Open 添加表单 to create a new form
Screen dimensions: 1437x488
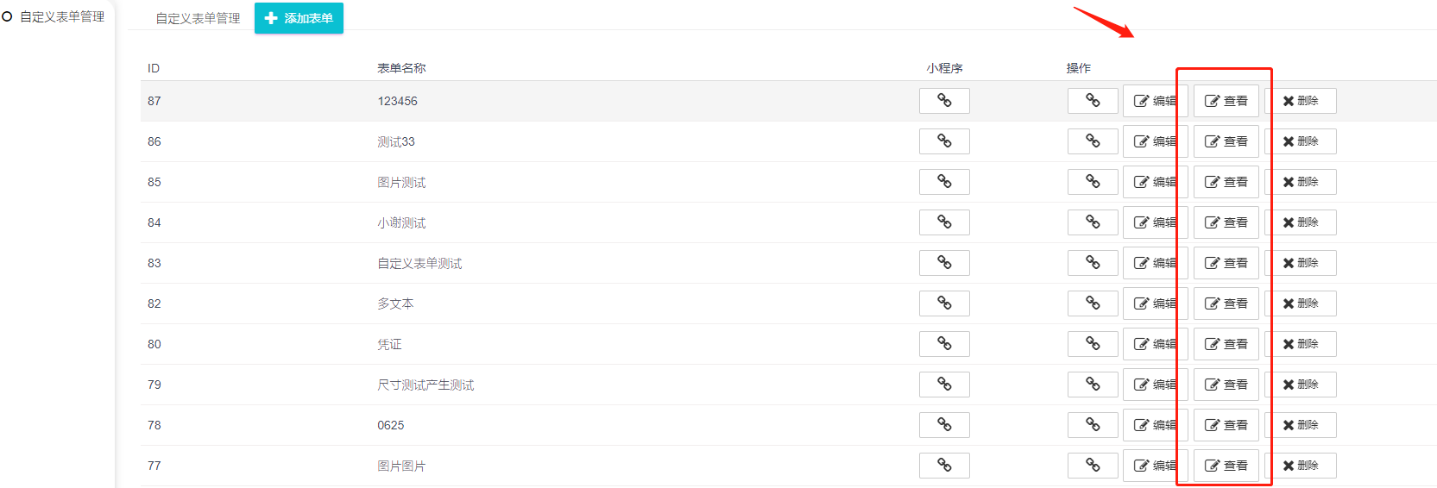point(299,18)
